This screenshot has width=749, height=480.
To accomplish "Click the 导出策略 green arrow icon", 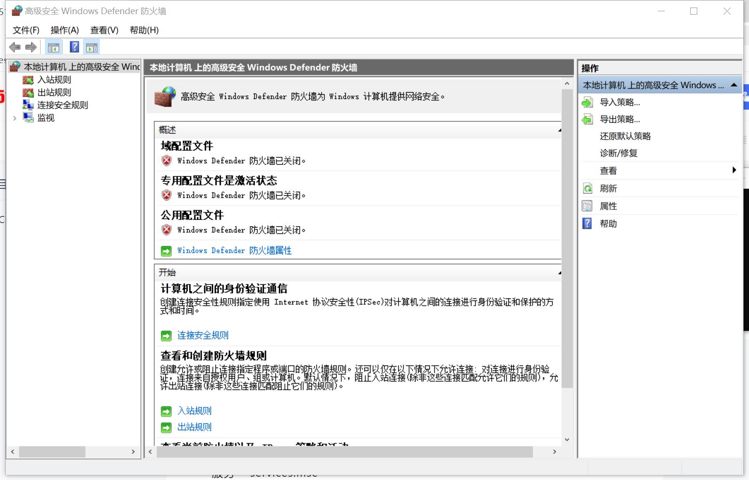I will [588, 119].
